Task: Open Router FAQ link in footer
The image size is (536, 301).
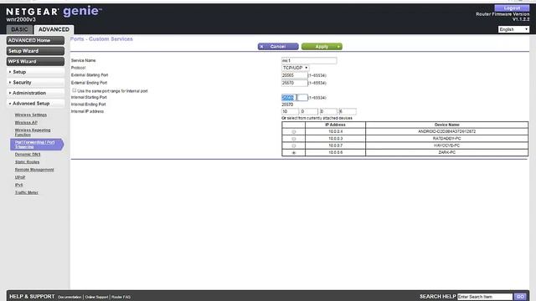Action: (121, 298)
